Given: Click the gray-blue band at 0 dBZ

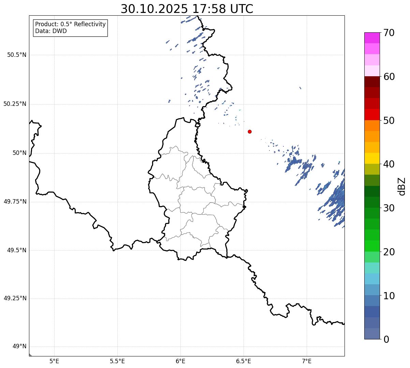Looking at the screenshot, I should pyautogui.click(x=372, y=334).
